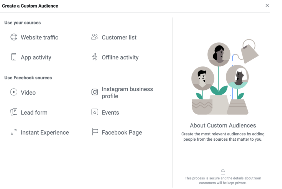Viewport: 282px width, 189px height.
Task: Click the Instagram business profile camera icon
Action: [94, 92]
